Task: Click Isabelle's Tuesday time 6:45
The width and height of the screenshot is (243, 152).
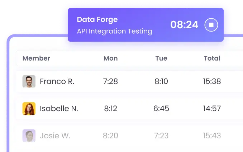Action: pyautogui.click(x=161, y=109)
